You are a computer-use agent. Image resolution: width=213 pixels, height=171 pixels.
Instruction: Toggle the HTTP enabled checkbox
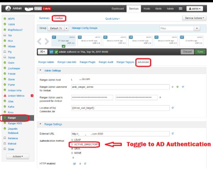(74, 164)
